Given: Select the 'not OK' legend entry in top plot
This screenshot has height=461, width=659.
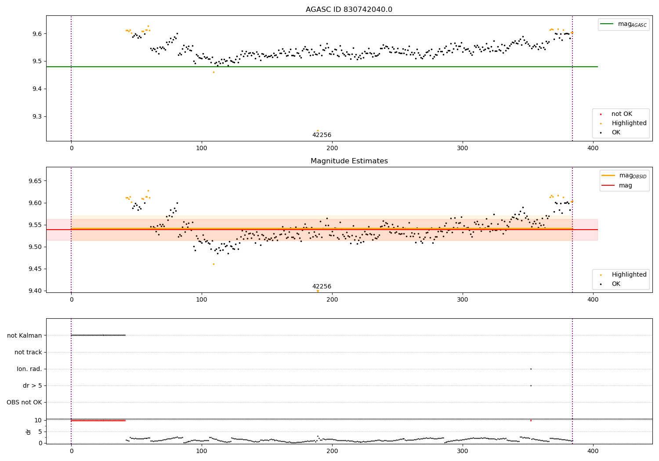Looking at the screenshot, I should click(x=622, y=114).
